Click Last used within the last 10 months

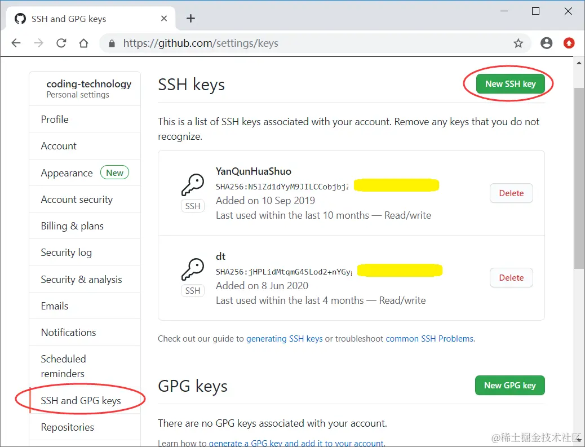tap(292, 215)
